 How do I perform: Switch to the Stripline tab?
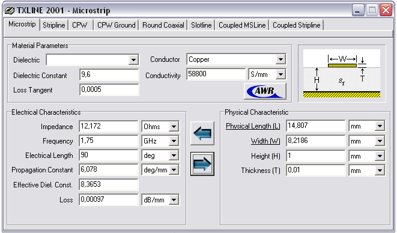pos(53,25)
